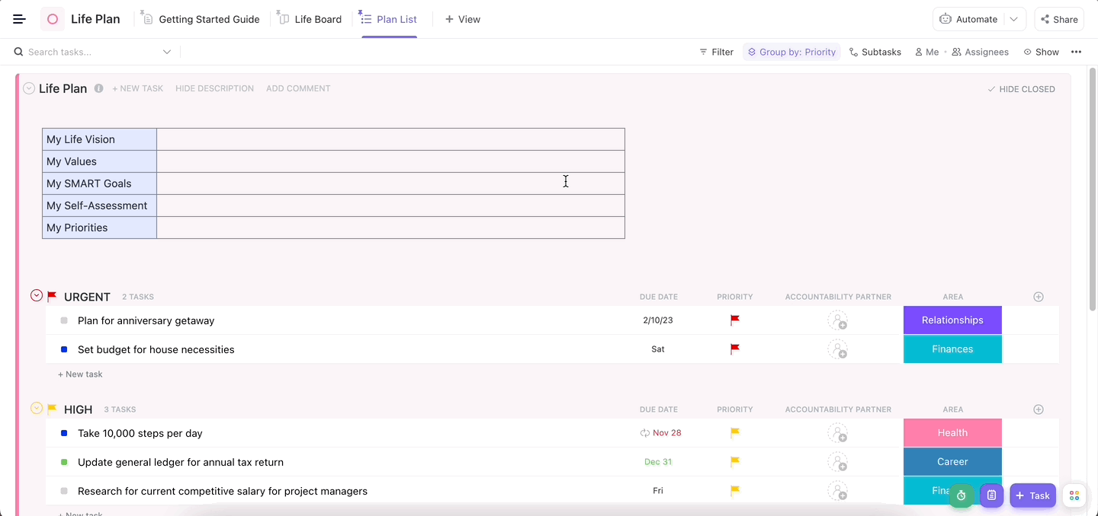Click the Share button
This screenshot has height=516, width=1098.
point(1058,19)
